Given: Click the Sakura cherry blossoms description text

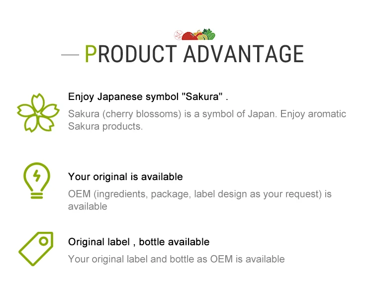Looking at the screenshot, I should (x=207, y=120).
